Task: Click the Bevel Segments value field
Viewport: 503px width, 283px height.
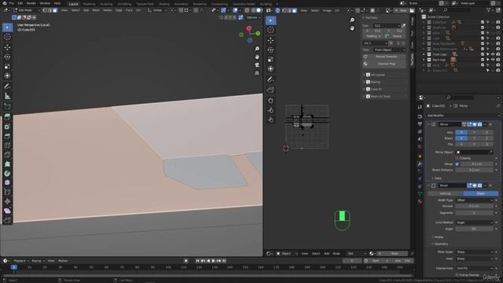Action: click(x=474, y=213)
